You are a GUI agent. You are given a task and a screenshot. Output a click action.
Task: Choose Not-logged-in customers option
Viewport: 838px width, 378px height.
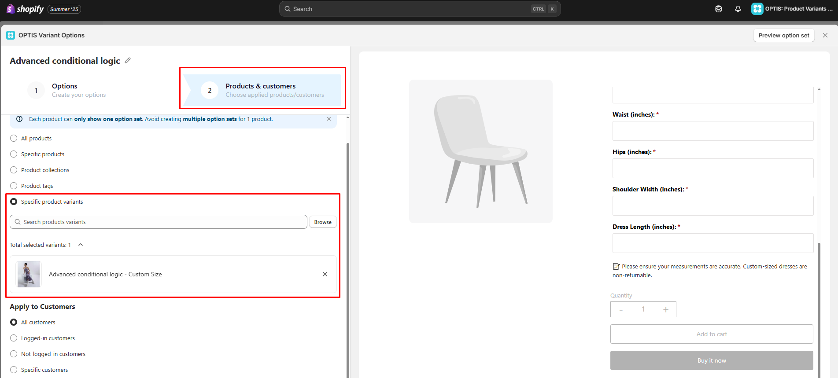[x=14, y=354]
